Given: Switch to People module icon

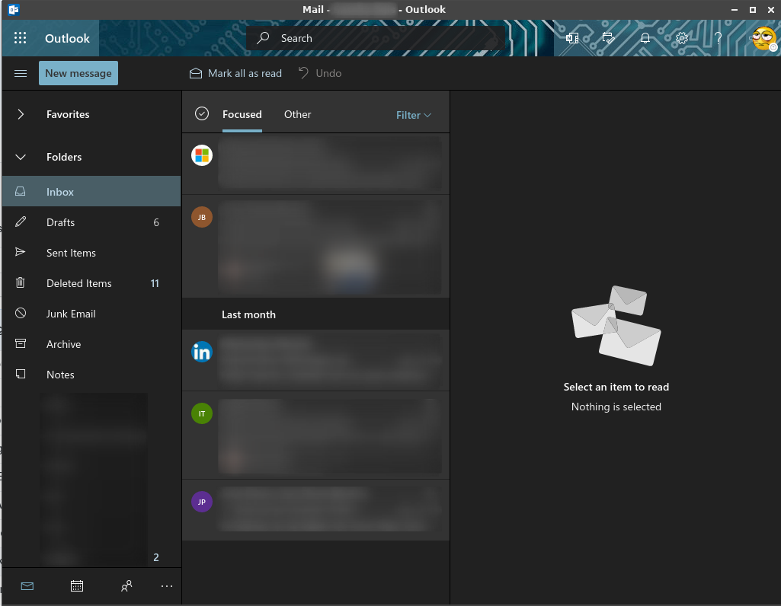Looking at the screenshot, I should pos(126,586).
